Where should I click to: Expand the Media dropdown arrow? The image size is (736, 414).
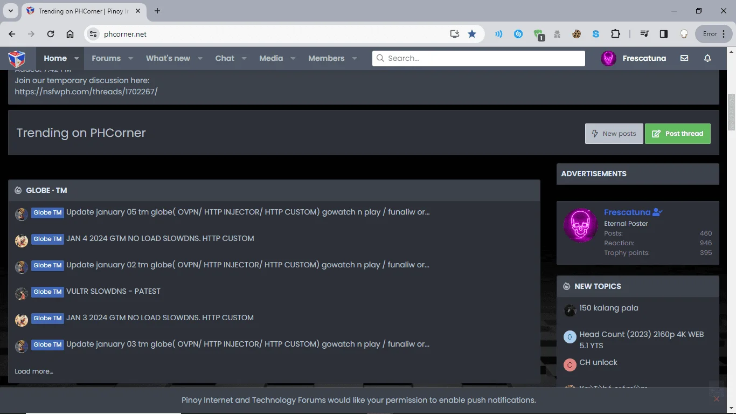[293, 58]
